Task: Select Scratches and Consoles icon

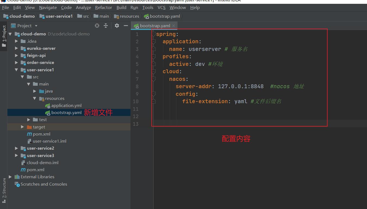Action: coord(17,184)
